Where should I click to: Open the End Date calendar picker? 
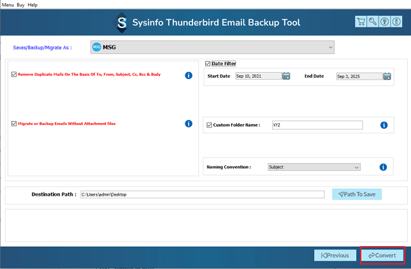point(387,76)
